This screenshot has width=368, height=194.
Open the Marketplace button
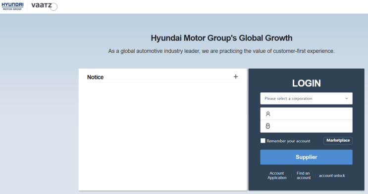(x=338, y=140)
